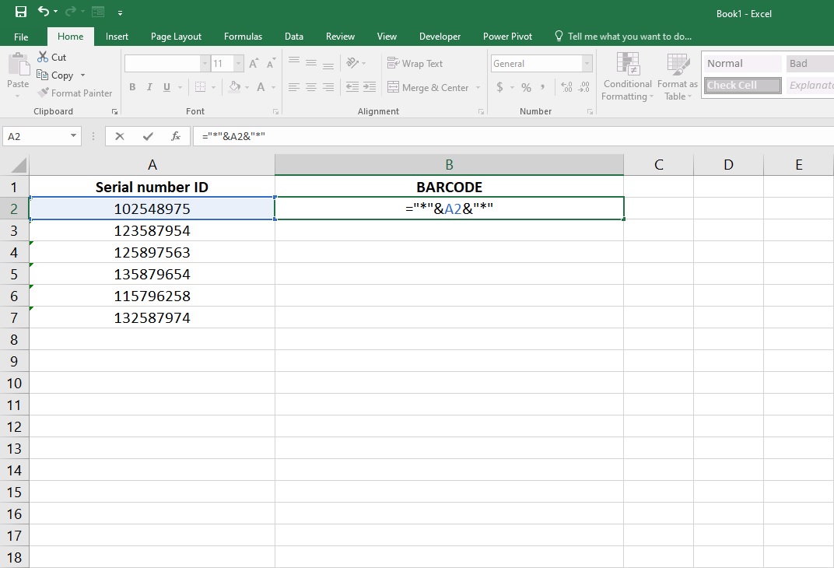Open the Developer ribbon tab
The image size is (834, 568).
(440, 36)
